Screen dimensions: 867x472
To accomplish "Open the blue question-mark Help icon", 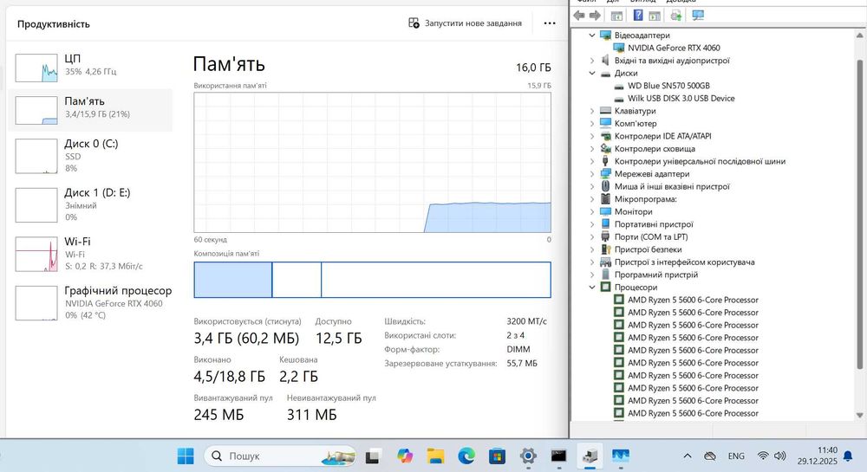I will [x=638, y=16].
